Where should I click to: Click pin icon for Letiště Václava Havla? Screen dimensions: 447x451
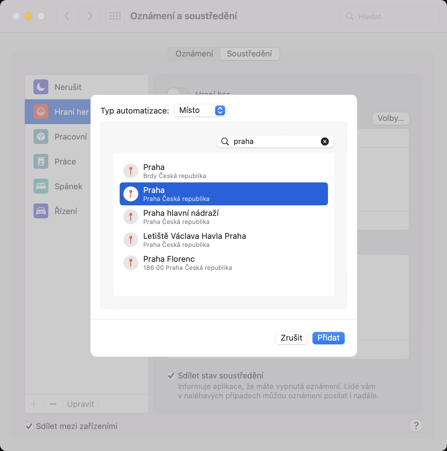pyautogui.click(x=131, y=240)
